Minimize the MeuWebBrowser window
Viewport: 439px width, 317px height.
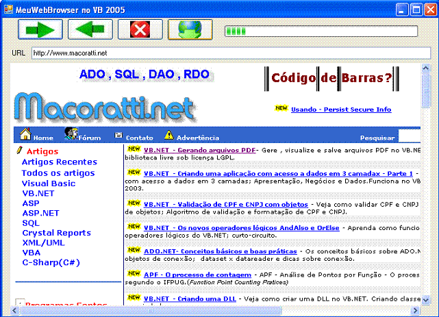click(402, 10)
